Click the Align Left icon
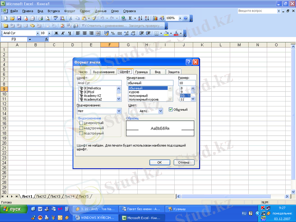 pos(78,33)
